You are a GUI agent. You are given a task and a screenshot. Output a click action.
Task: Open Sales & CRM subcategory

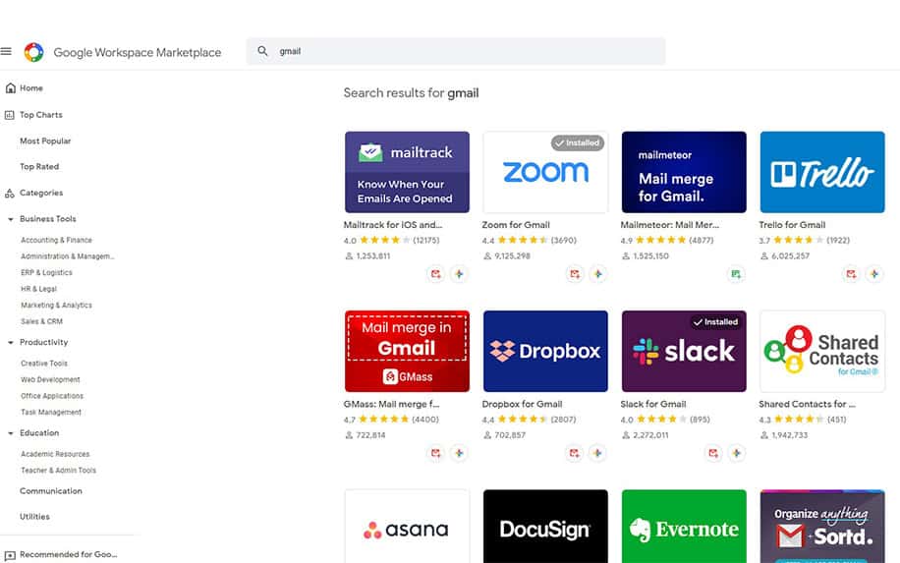coord(42,321)
